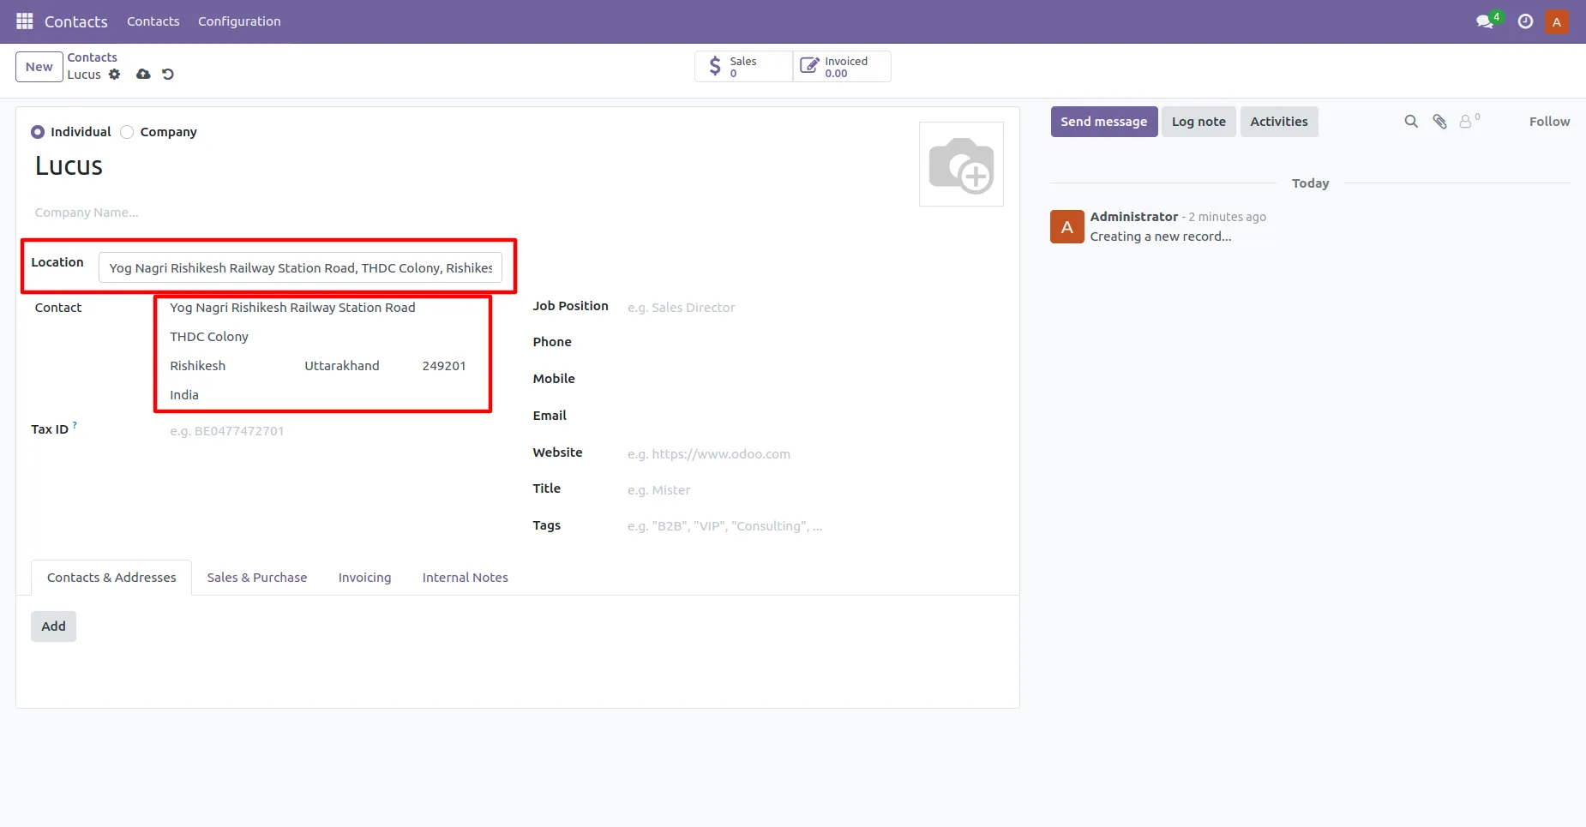Open the activities clock icon in header

tap(1525, 21)
